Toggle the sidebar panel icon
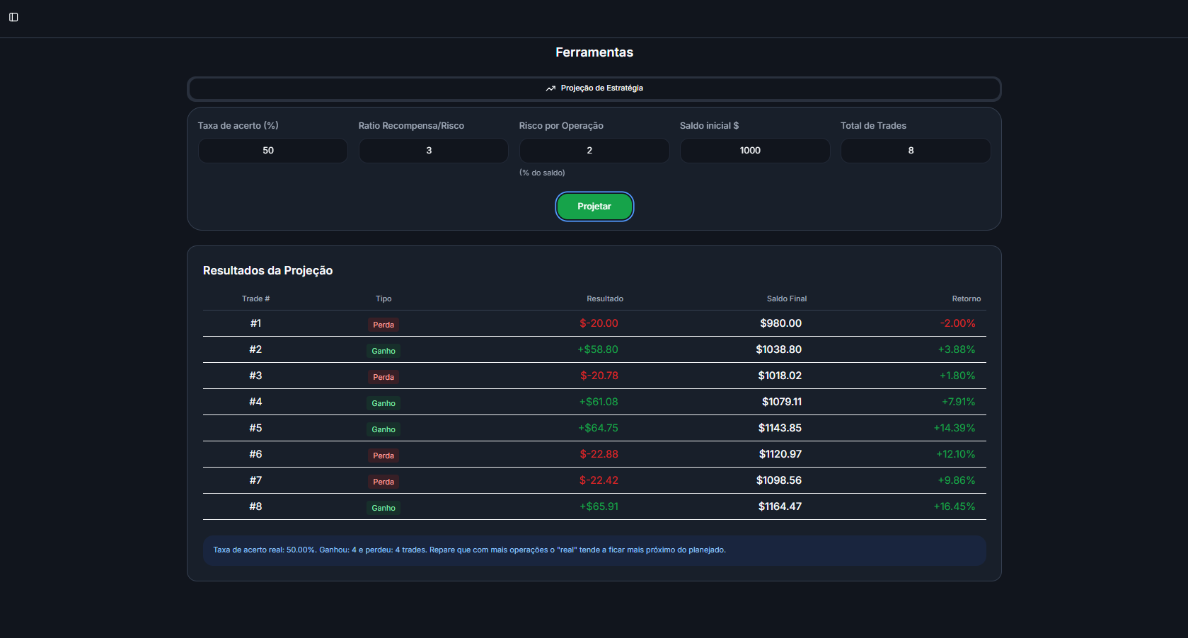Viewport: 1188px width, 638px height. (13, 17)
